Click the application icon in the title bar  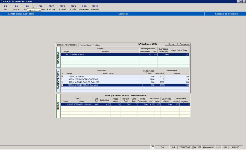(1, 1)
